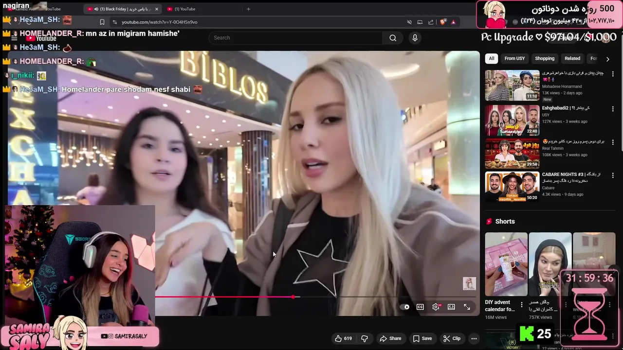Screen dimensions: 623x350
Task: Open the 757K views short thumbnail
Action: click(550, 264)
